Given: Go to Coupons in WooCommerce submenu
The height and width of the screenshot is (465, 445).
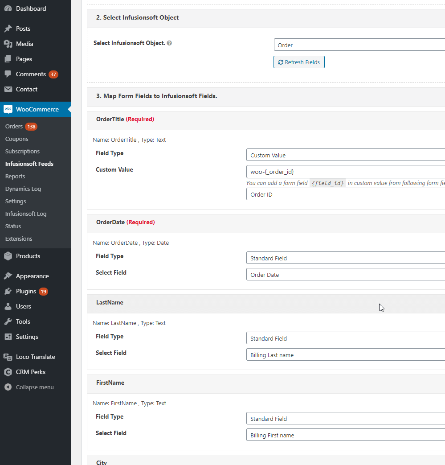Looking at the screenshot, I should point(16,139).
